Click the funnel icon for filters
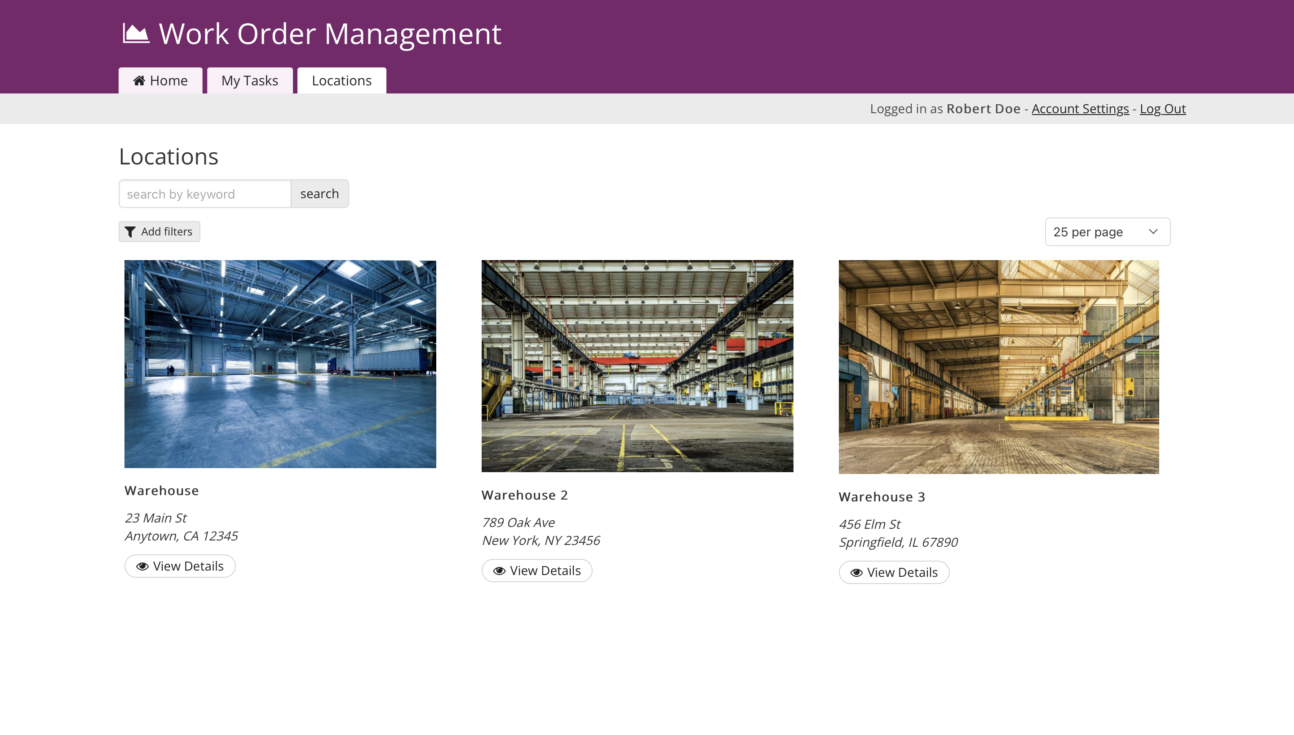The width and height of the screenshot is (1294, 735). coord(130,232)
